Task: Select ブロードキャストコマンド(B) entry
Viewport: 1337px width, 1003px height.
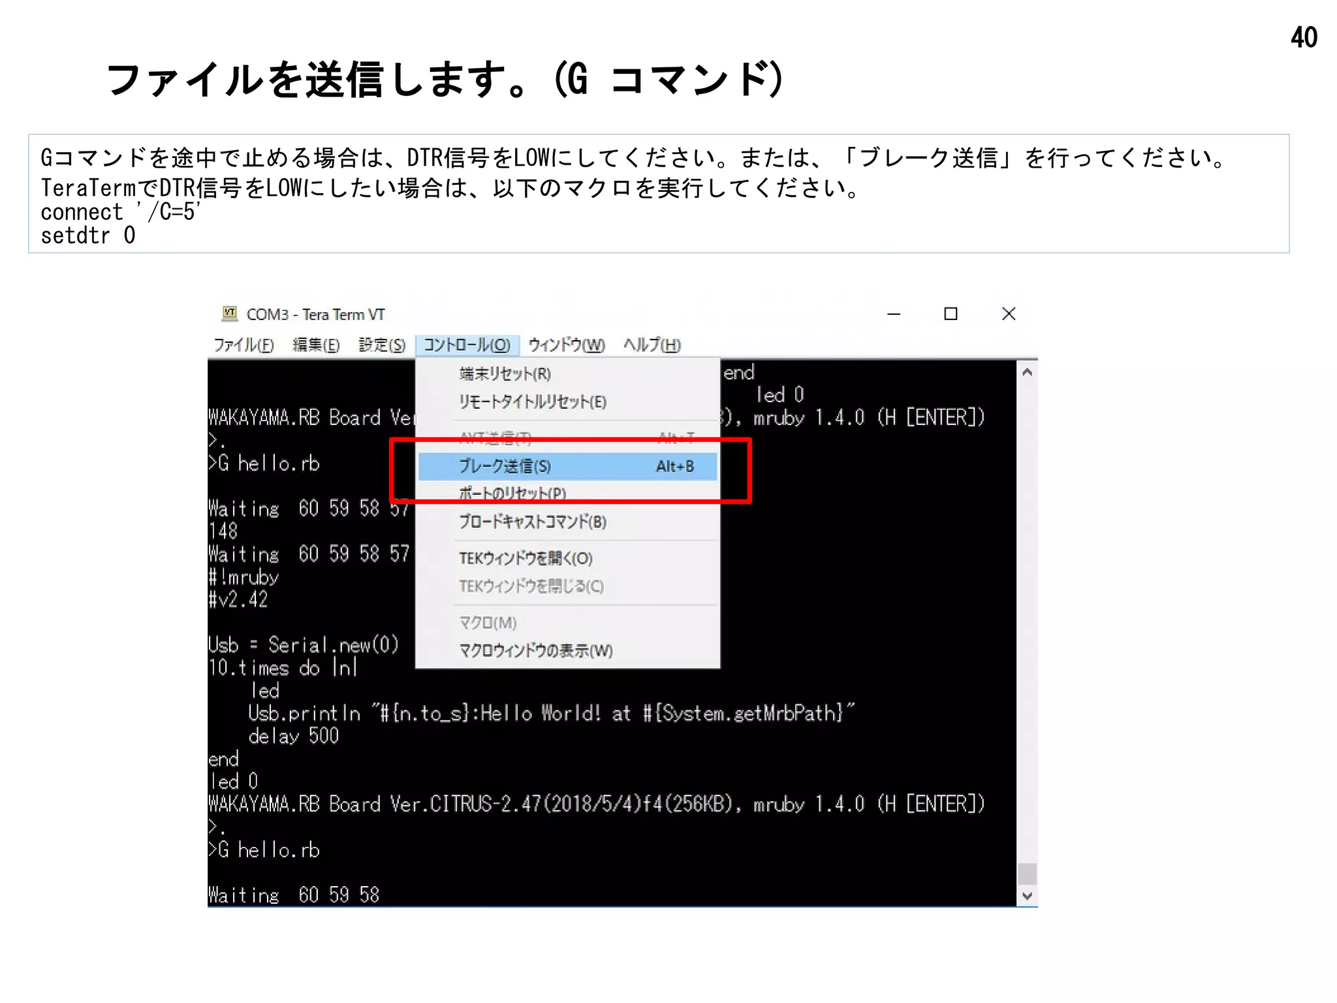Action: pyautogui.click(x=568, y=522)
